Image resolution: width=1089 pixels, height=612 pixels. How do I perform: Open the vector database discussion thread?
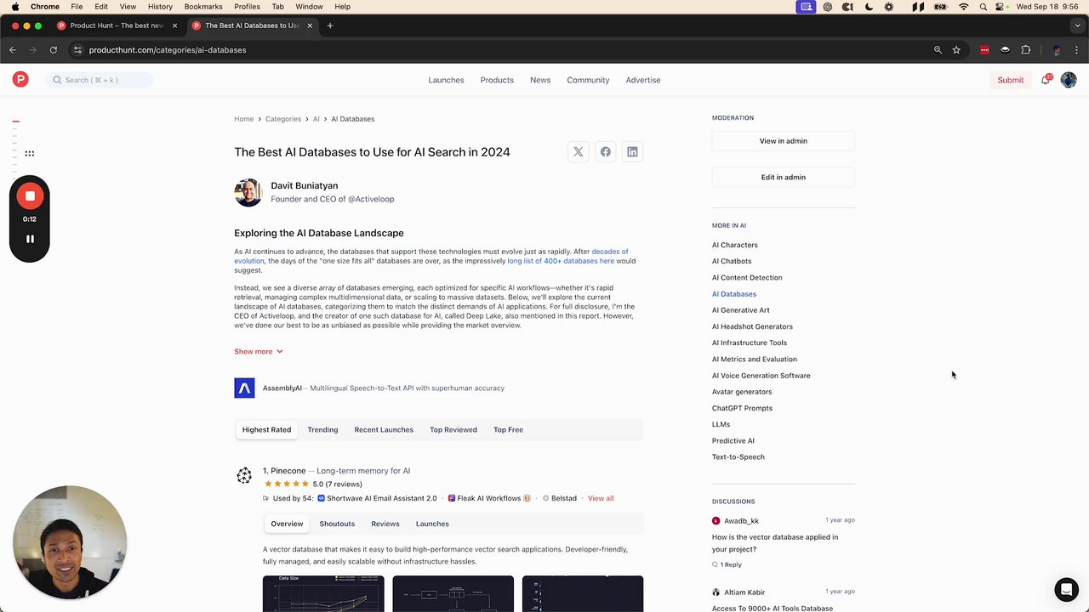click(x=775, y=543)
